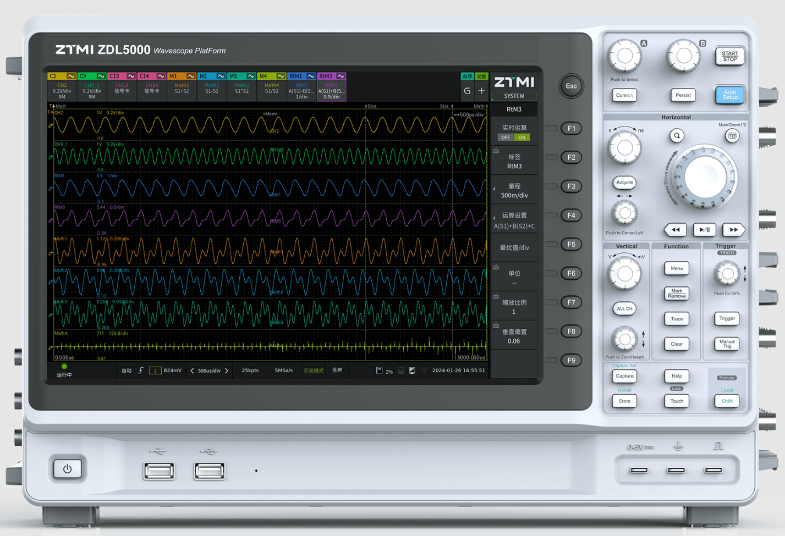The height and width of the screenshot is (536, 785).
Task: Select the RtM3 channel tab
Action: point(331,87)
